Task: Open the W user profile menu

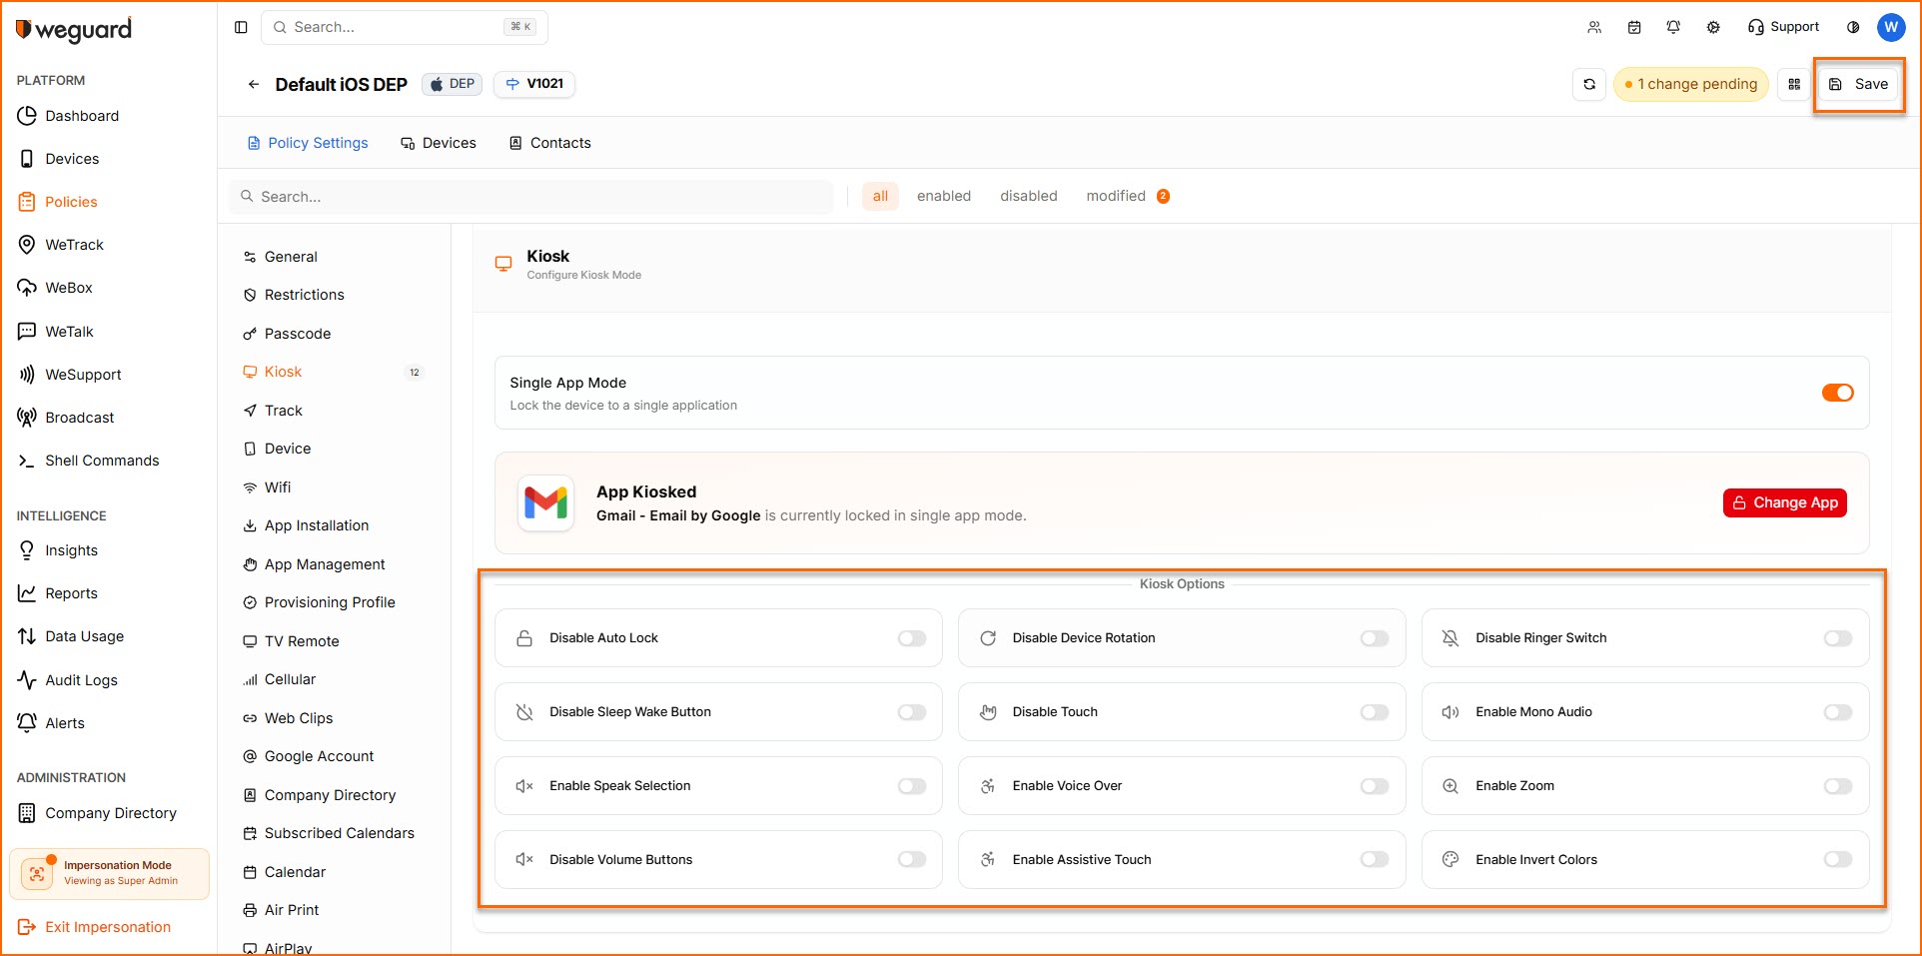Action: [1891, 27]
